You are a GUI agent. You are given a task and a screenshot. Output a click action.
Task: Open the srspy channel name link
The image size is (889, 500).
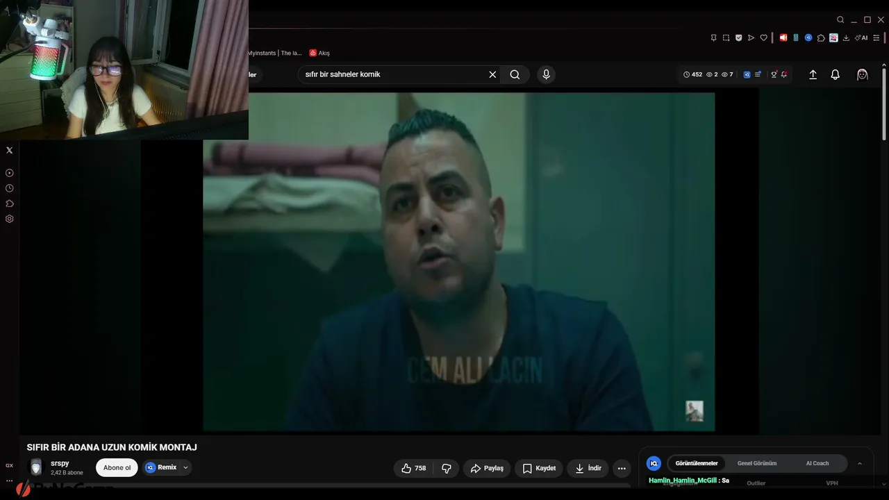(x=60, y=463)
